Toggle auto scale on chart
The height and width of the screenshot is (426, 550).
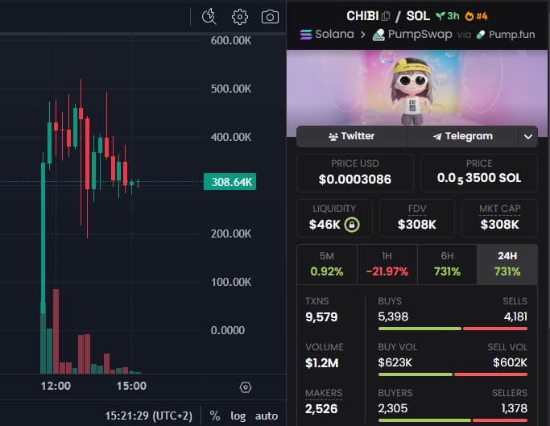point(267,416)
